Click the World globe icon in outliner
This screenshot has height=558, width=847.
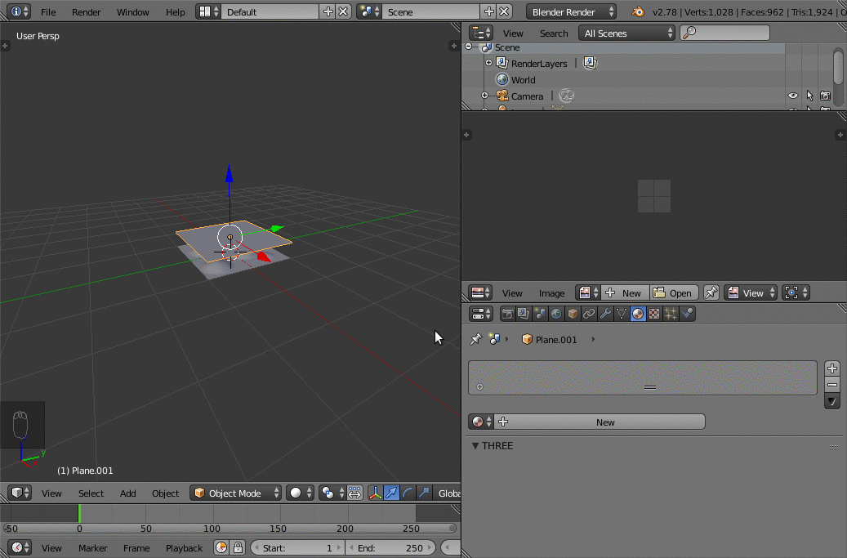(x=502, y=79)
